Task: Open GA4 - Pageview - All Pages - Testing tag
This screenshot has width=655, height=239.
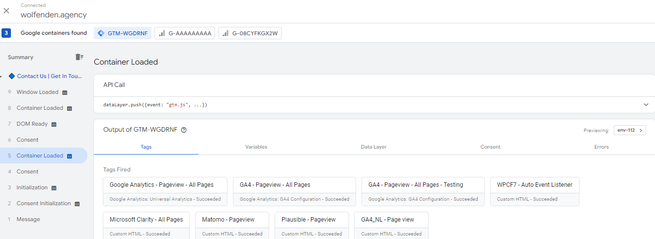Action: tap(423, 191)
